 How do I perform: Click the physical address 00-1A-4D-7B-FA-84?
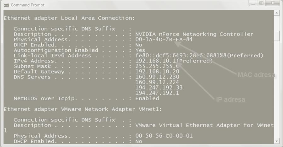tap(164, 39)
